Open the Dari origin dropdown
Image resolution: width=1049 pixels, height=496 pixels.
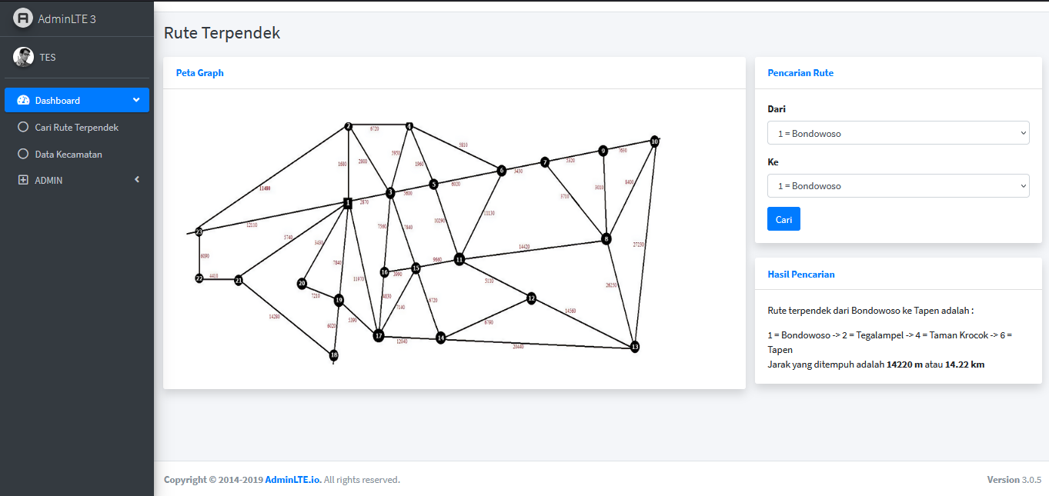[x=897, y=133]
